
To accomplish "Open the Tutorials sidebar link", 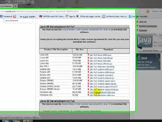I will (143, 30).
